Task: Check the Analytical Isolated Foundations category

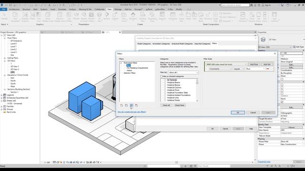Action: (165, 95)
